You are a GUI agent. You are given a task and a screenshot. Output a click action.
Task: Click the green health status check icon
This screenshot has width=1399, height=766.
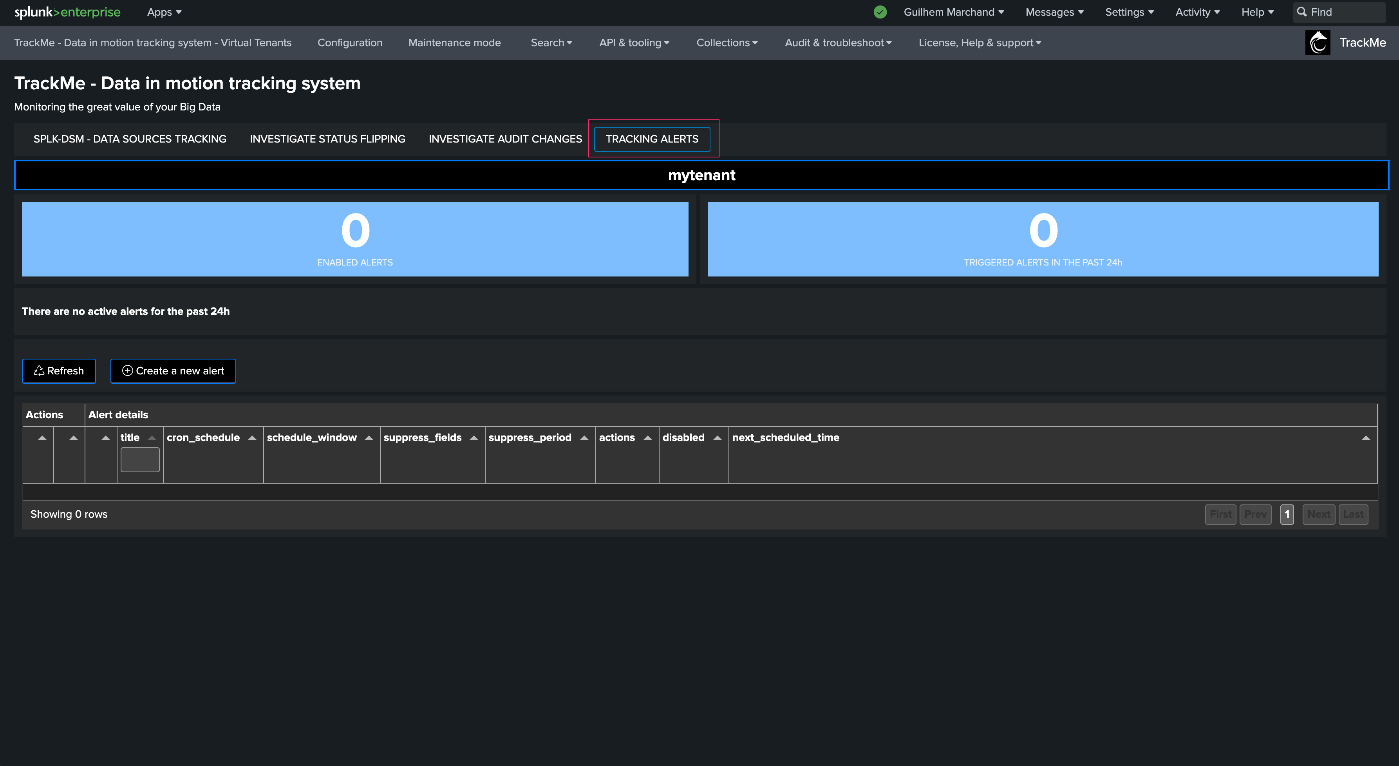tap(880, 12)
